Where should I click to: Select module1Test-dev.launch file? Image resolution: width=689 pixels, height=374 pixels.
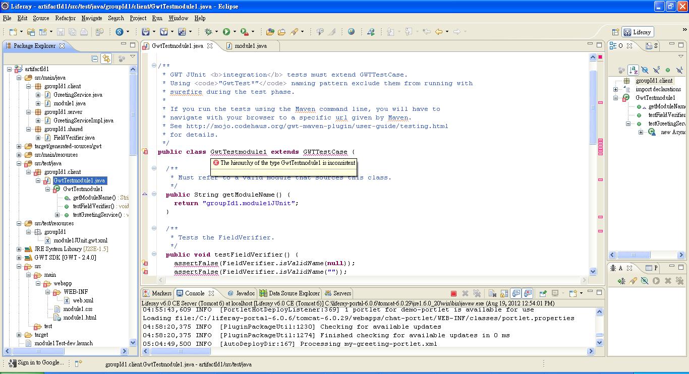tap(64, 343)
